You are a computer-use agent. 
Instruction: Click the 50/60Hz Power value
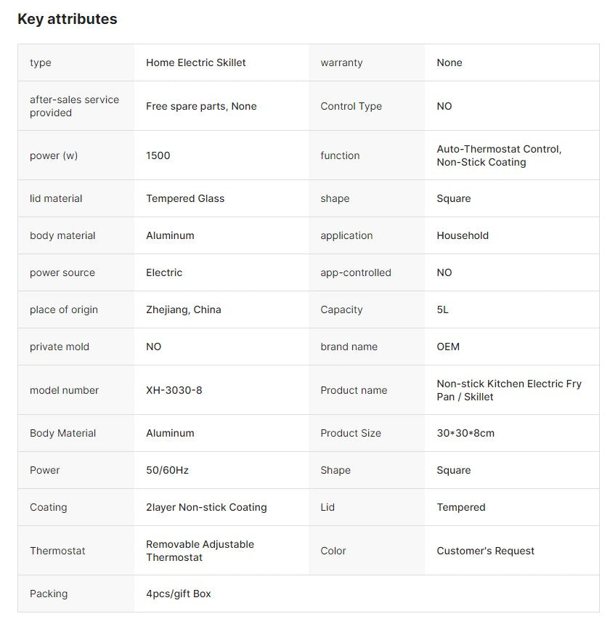[x=168, y=470]
